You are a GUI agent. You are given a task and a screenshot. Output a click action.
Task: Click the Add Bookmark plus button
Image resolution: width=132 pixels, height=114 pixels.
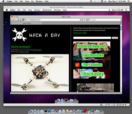[20, 20]
